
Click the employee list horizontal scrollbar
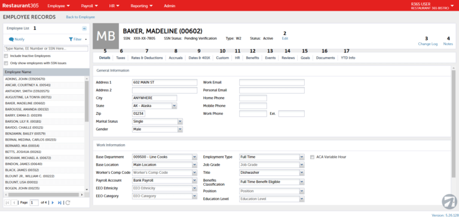pyautogui.click(x=44, y=194)
